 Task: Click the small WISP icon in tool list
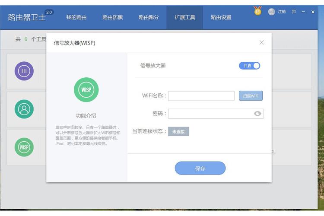click(x=24, y=147)
